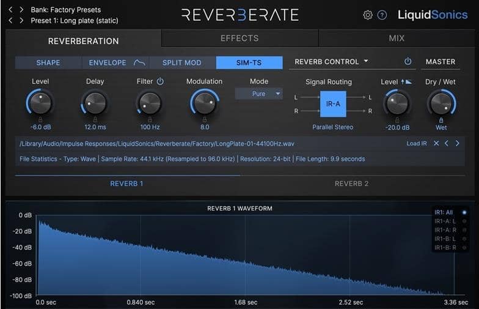
Task: Click lock under Delay knob
Action: pos(95,119)
